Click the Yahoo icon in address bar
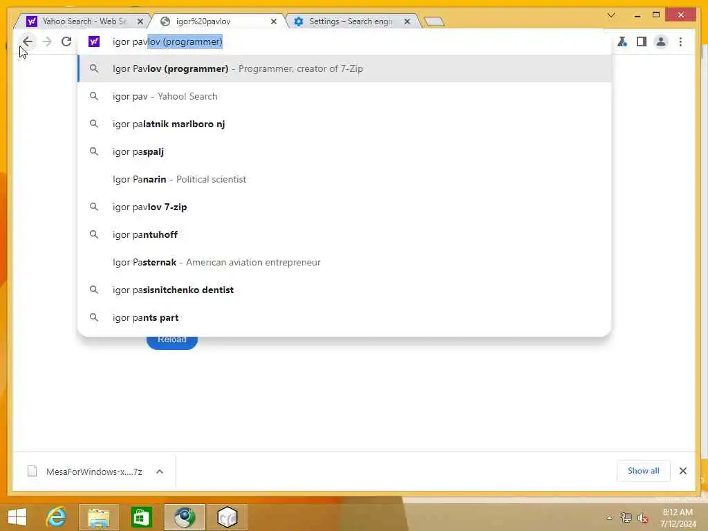The width and height of the screenshot is (708, 531). [94, 41]
